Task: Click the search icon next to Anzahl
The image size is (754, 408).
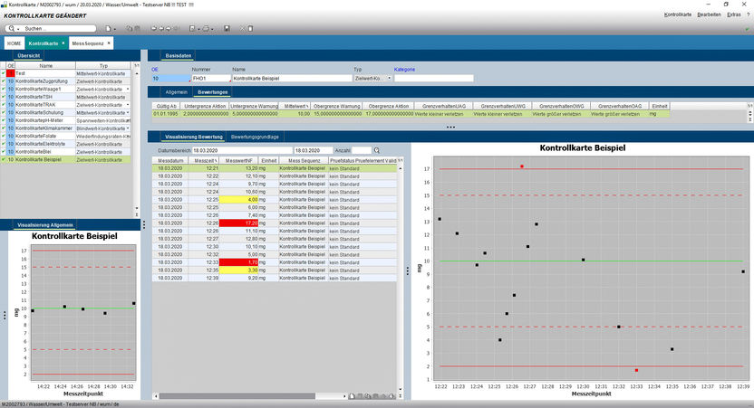Action: coord(377,150)
